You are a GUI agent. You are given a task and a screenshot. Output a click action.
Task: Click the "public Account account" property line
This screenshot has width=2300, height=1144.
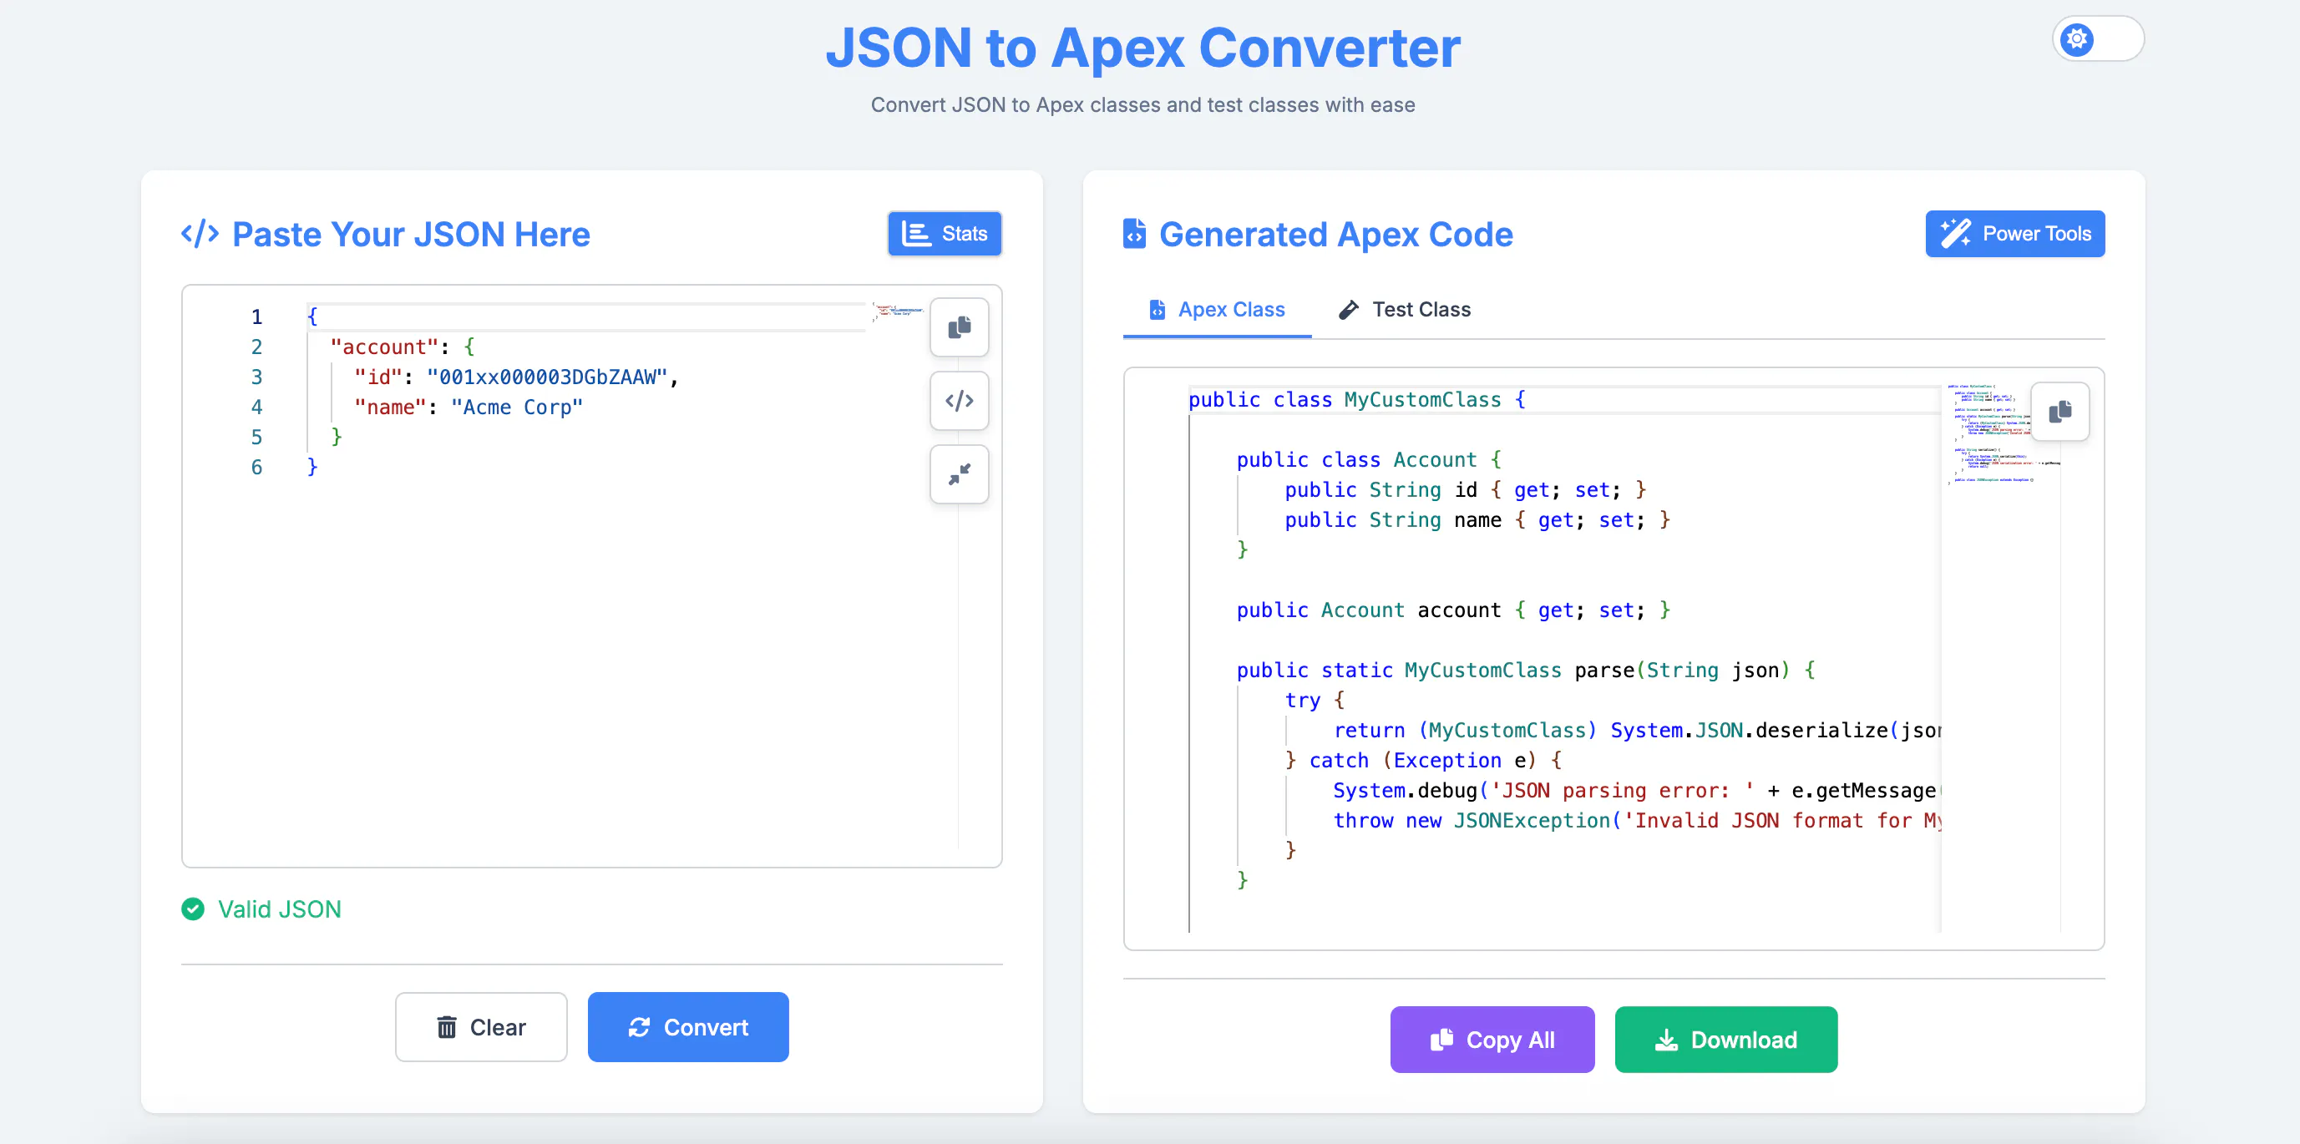1453,610
